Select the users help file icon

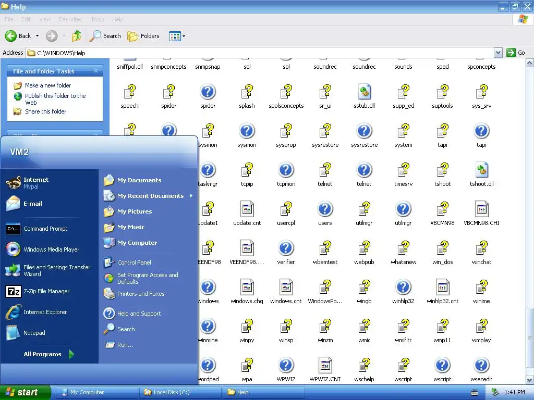tap(325, 209)
